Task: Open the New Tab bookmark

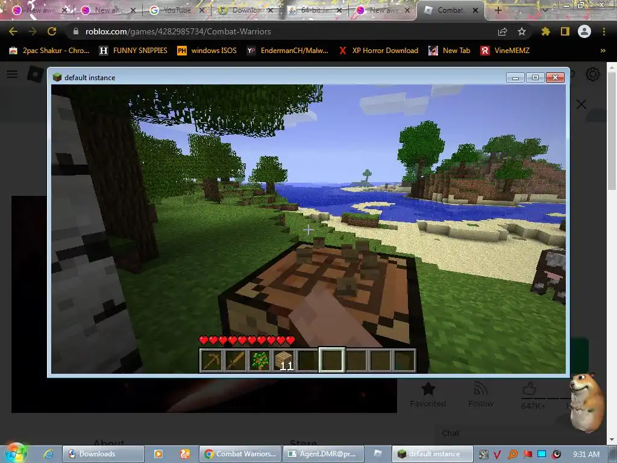Action: tap(449, 51)
